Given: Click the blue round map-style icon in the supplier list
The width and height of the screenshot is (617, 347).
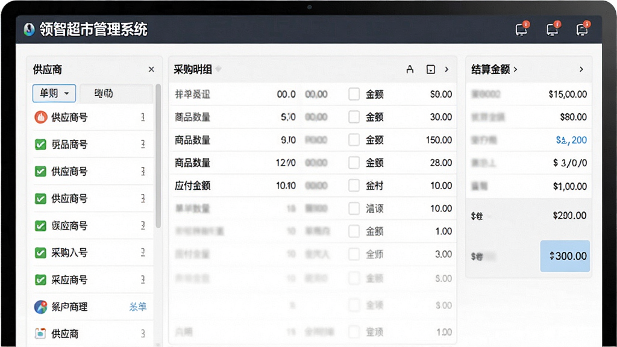Looking at the screenshot, I should pos(40,307).
